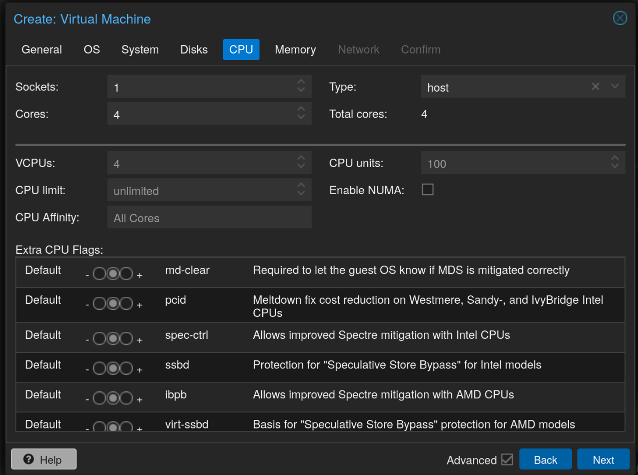This screenshot has width=638, height=475.
Task: Click the CPU Affinity input field
Action: 209,217
